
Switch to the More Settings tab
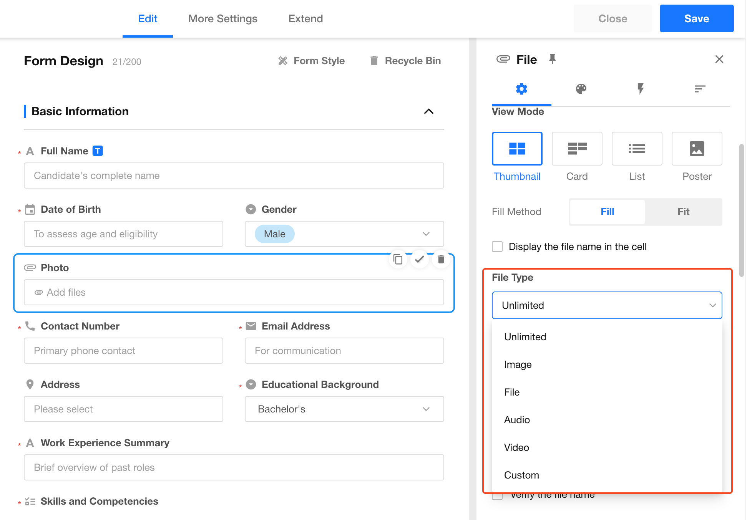point(222,18)
